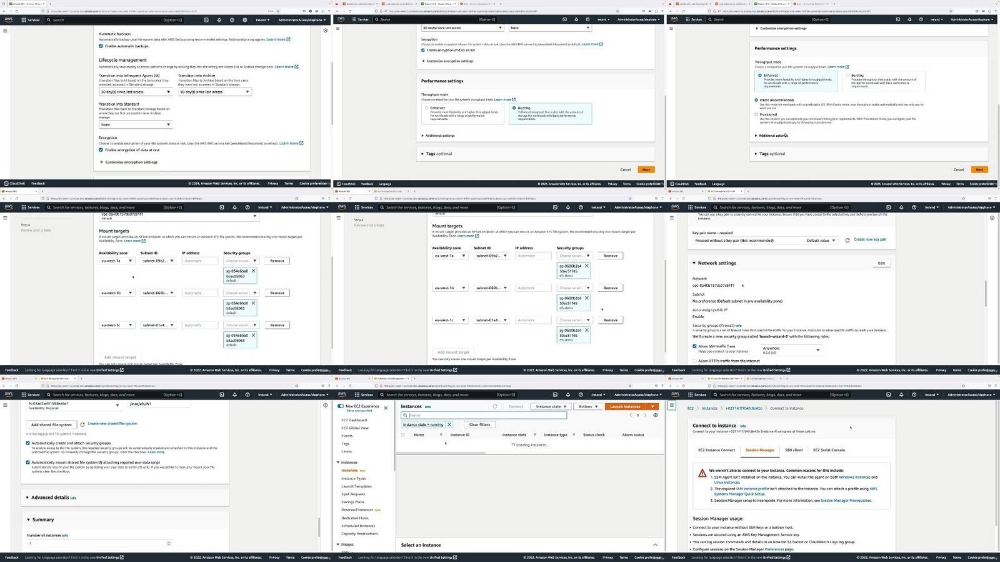Open Instance state dropdown in Instances toolbar
This screenshot has width=1000, height=562.
pos(551,406)
